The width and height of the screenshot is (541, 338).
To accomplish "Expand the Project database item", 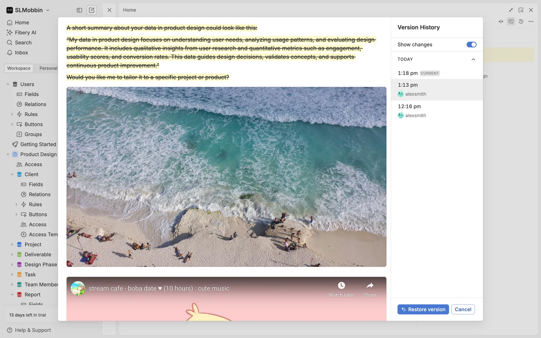I will pyautogui.click(x=12, y=244).
